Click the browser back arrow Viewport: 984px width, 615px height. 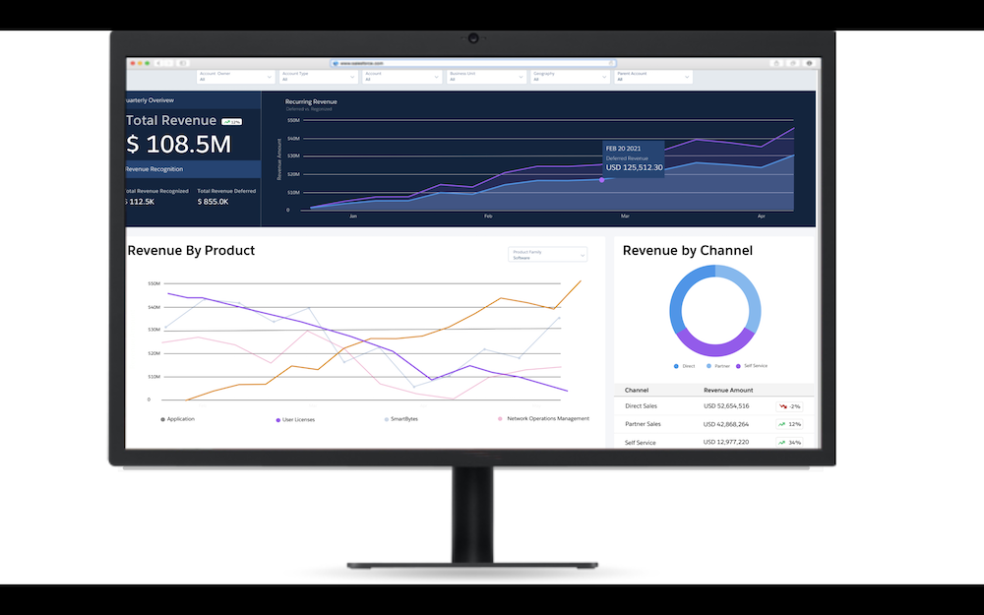pyautogui.click(x=159, y=62)
